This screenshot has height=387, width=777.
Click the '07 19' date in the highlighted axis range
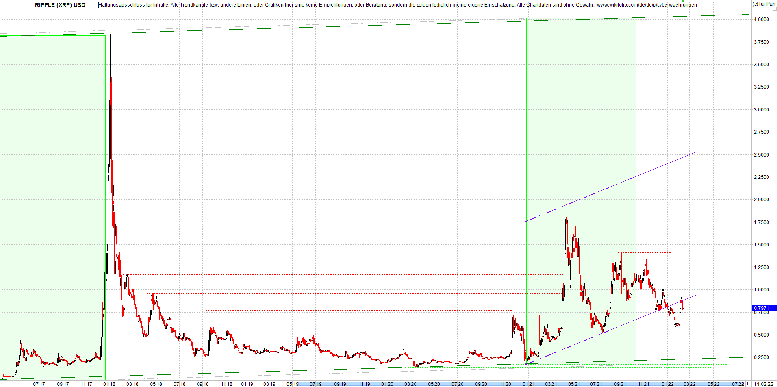[x=316, y=384]
